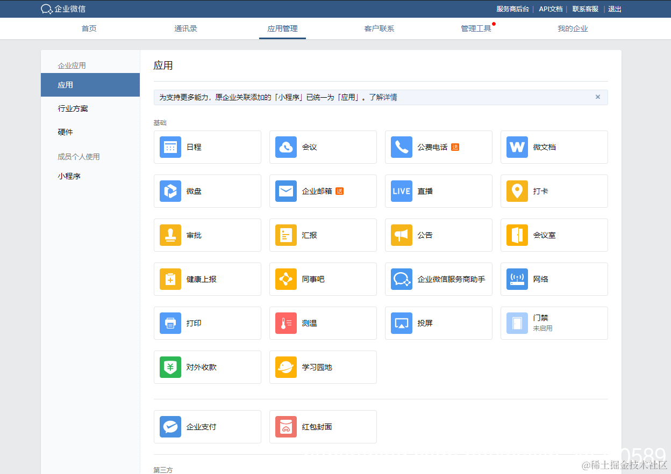
Task: Open the 对外收款 payment icon
Action: coord(170,367)
